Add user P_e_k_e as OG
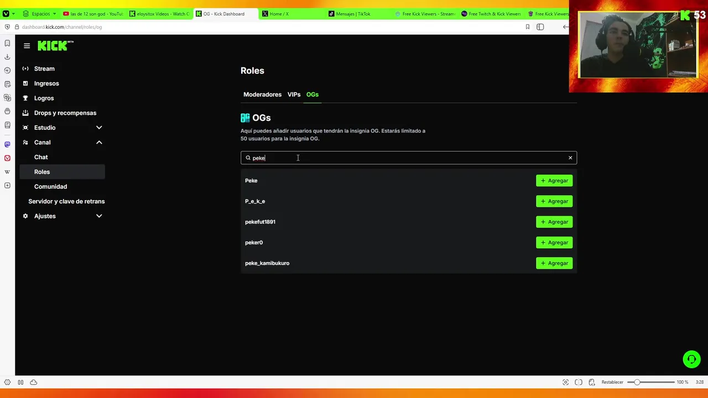This screenshot has height=398, width=708. click(x=554, y=201)
